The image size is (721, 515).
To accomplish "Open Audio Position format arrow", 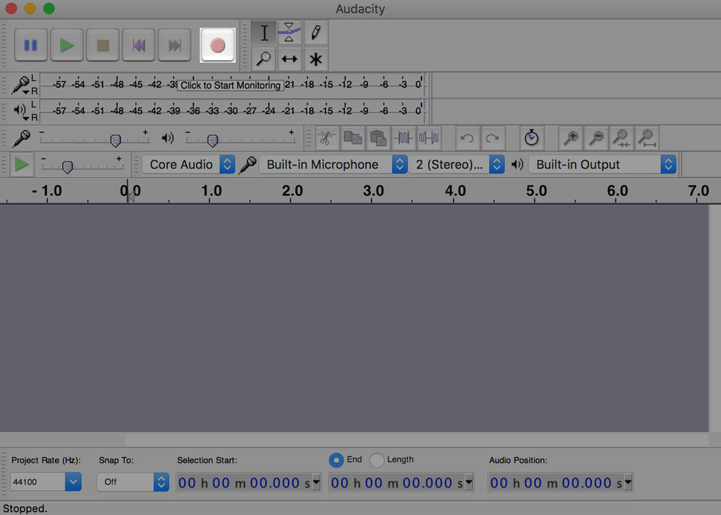I will click(x=628, y=483).
